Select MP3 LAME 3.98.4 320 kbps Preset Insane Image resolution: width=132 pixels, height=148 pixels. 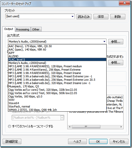[x=57, y=73]
